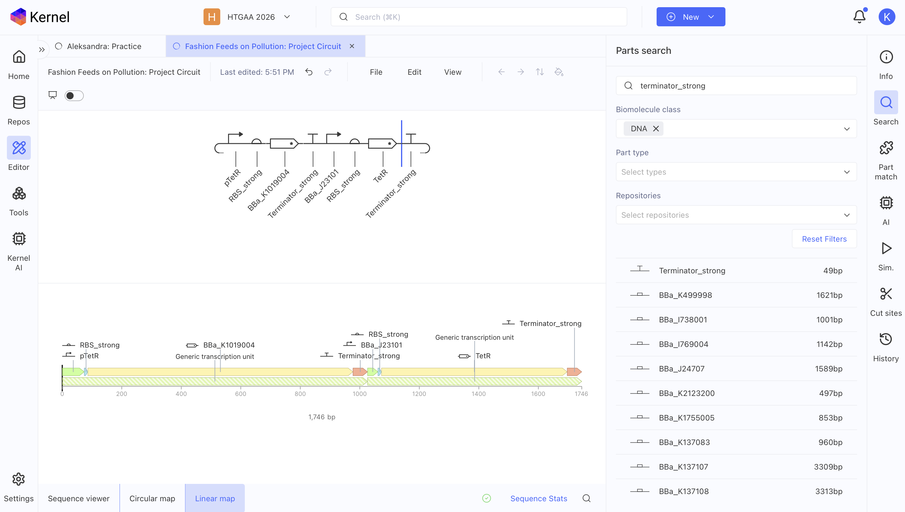Viewport: 905px width, 512px height.
Task: Switch to Circular map tab
Action: [x=152, y=498]
